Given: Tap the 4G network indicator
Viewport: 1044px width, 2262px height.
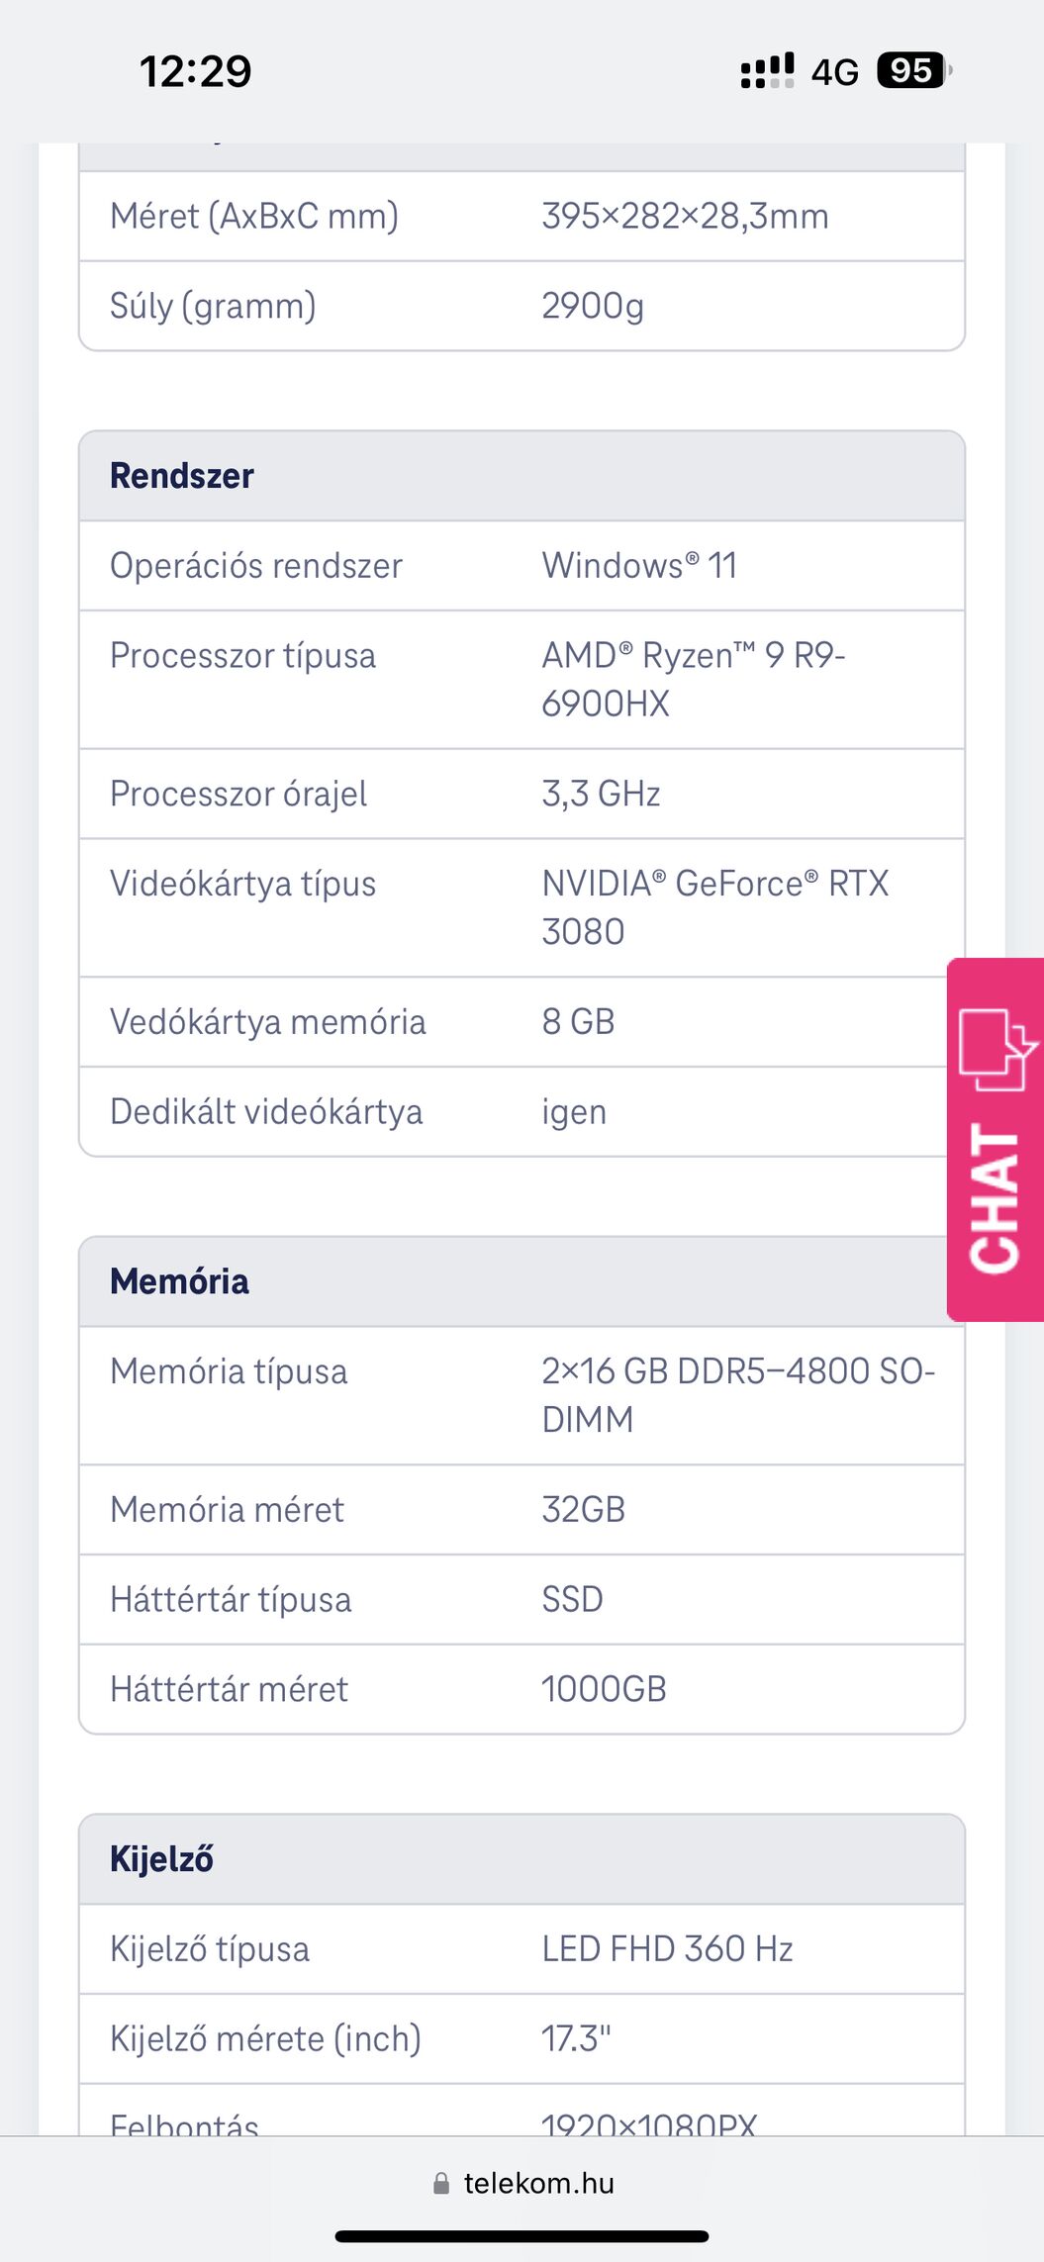Looking at the screenshot, I should (x=834, y=72).
